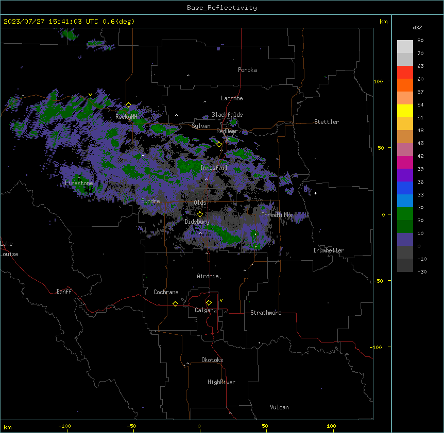The width and height of the screenshot is (444, 433).
Task: Click the Lacombe city label
Action: tap(232, 98)
